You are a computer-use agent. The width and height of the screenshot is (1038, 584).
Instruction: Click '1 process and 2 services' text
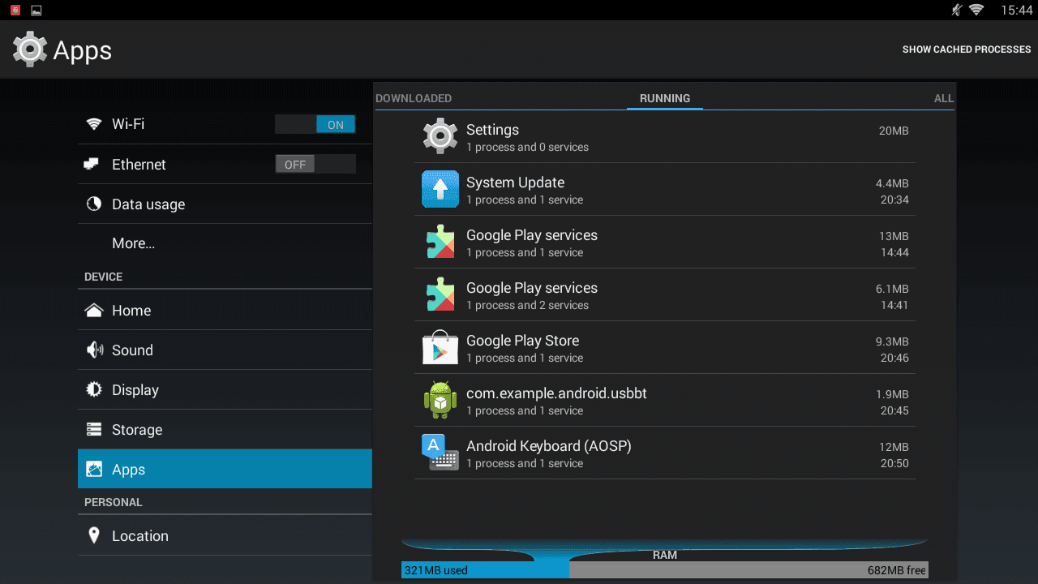[527, 305]
